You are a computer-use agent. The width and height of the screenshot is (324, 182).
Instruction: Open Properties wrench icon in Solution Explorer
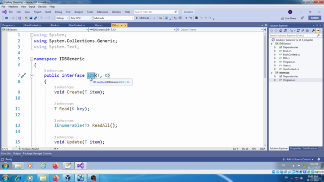point(313,30)
